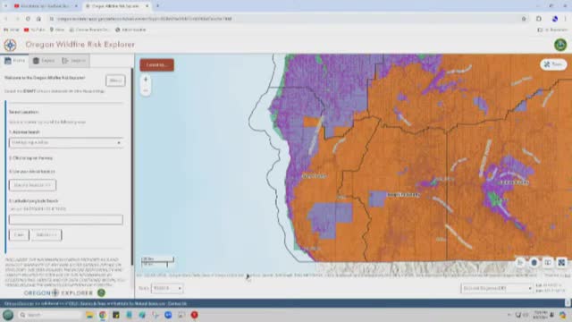572x322 pixels.
Task: Click the colorful Copilot icon in taskbar corner
Action: click(562, 315)
